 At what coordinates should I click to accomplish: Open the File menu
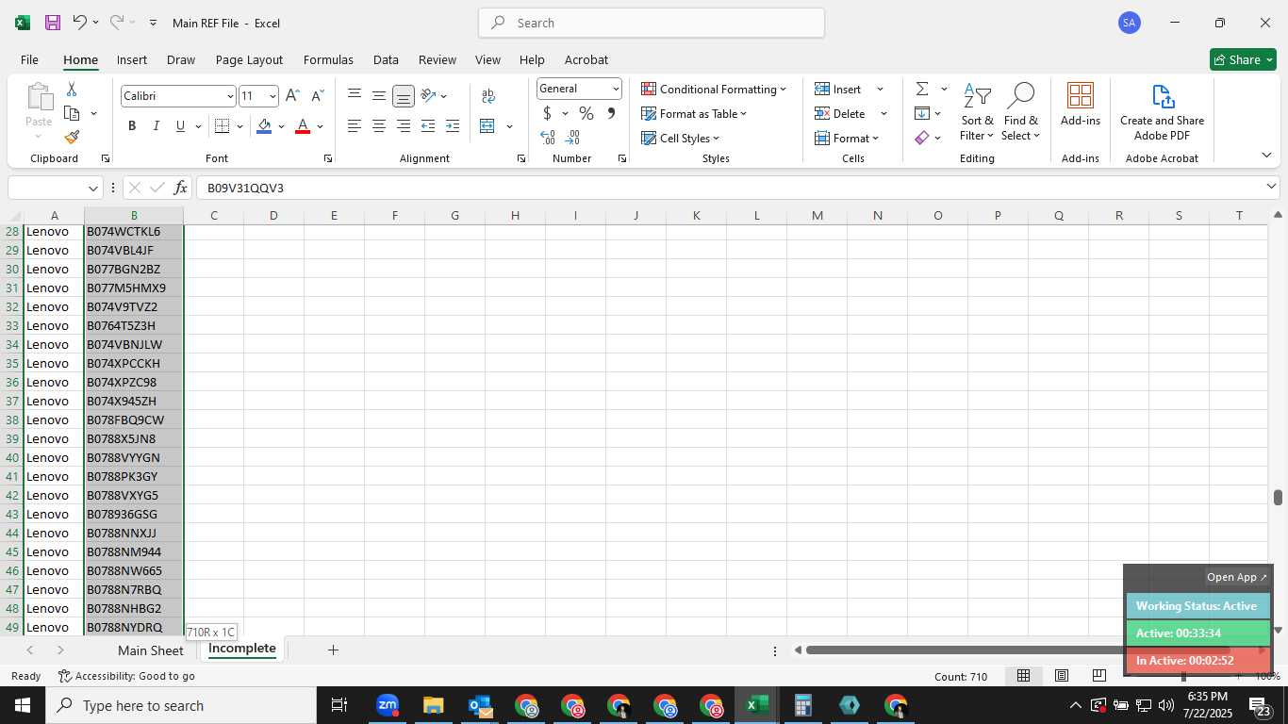pyautogui.click(x=29, y=59)
